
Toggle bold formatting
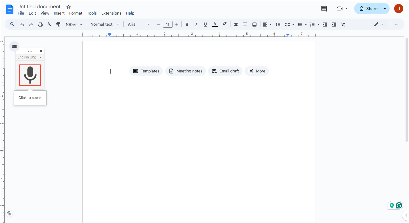pyautogui.click(x=187, y=24)
